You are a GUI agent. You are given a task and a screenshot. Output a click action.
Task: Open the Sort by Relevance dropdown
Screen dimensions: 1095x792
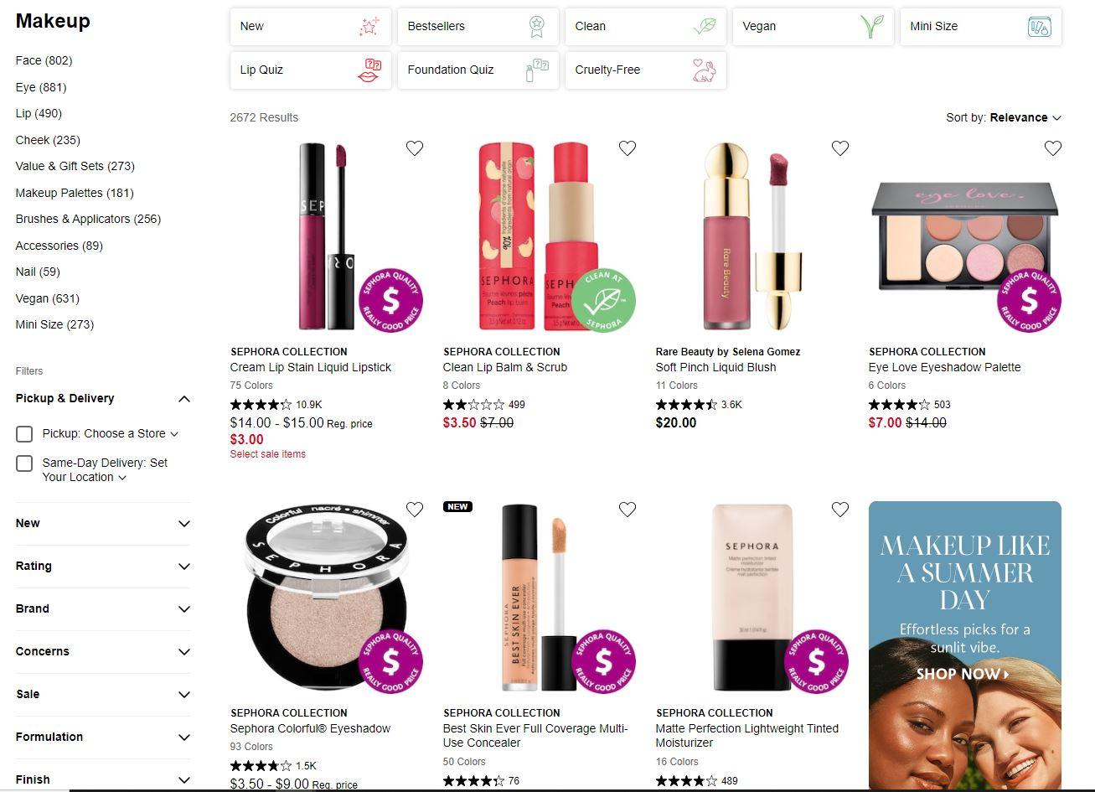(x=1004, y=117)
